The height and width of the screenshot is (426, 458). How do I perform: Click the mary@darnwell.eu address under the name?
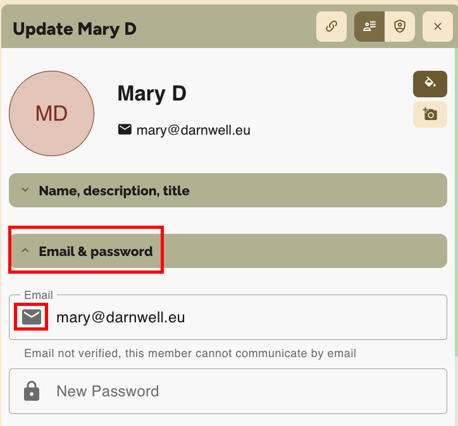tap(194, 130)
